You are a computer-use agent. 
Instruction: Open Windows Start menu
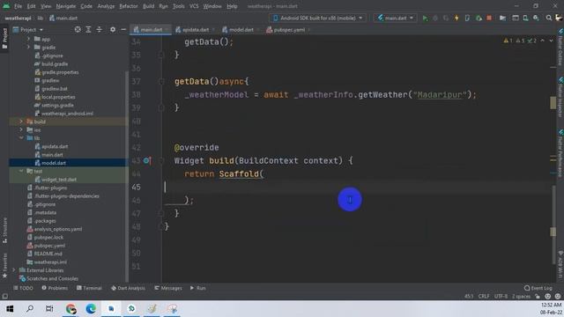click(10, 309)
